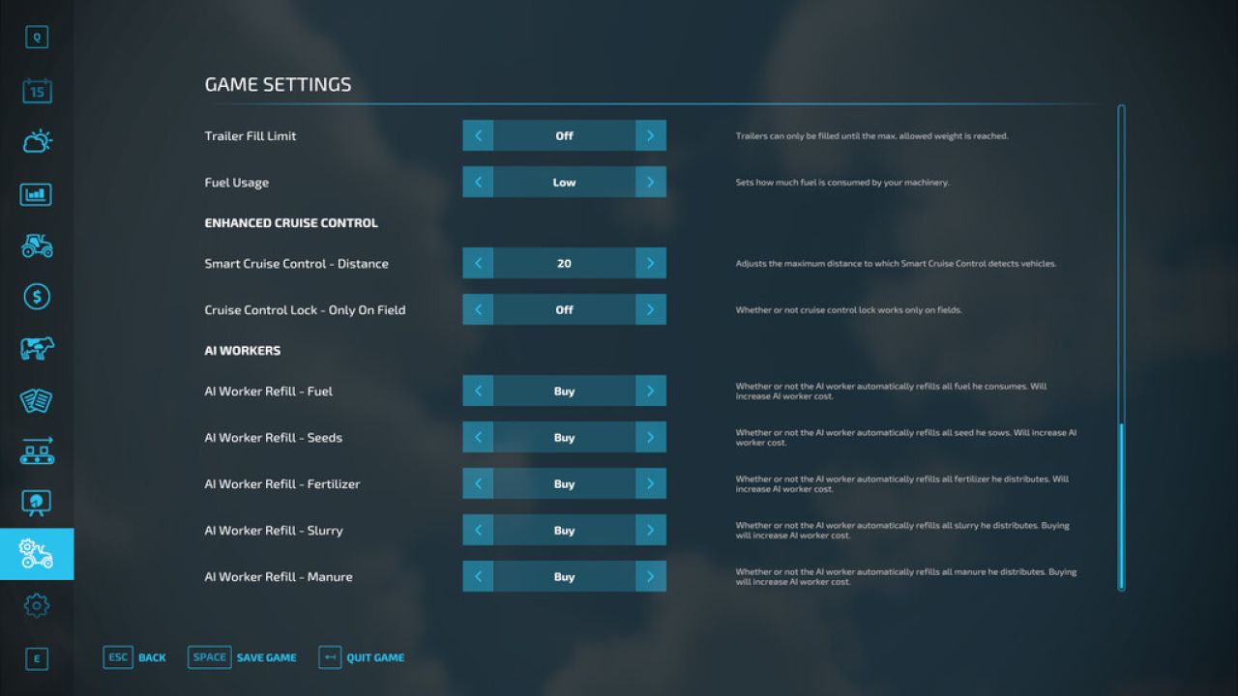Open general settings gear icon
Screen dimensions: 1238x696
pos(37,606)
